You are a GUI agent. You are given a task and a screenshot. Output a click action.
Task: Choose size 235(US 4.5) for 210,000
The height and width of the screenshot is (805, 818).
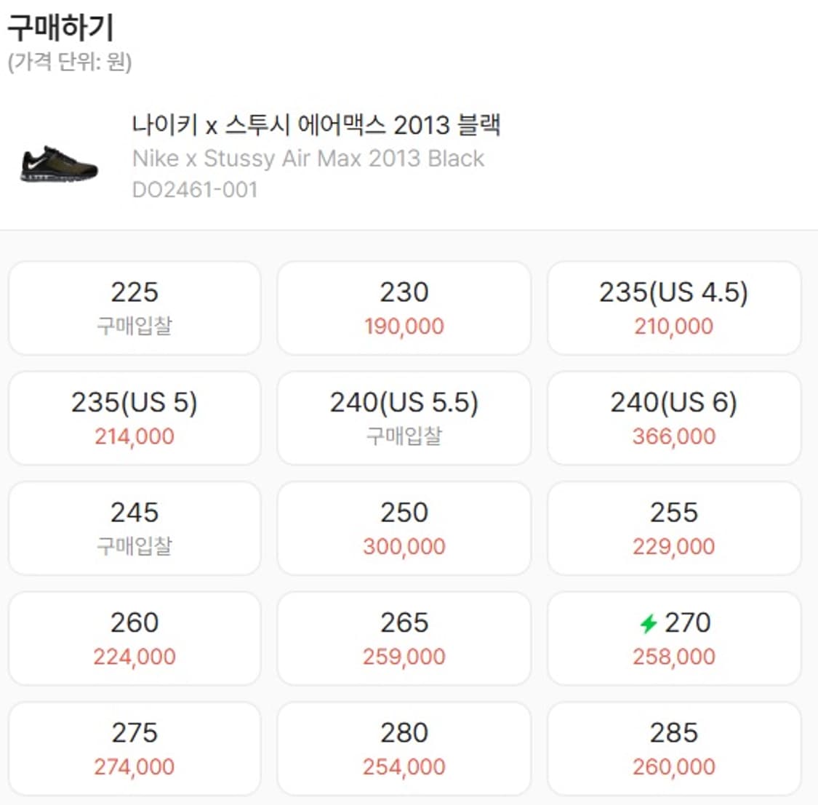673,308
